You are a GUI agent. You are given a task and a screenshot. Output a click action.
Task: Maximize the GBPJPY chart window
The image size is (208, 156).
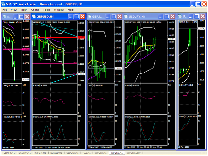tap(114, 17)
